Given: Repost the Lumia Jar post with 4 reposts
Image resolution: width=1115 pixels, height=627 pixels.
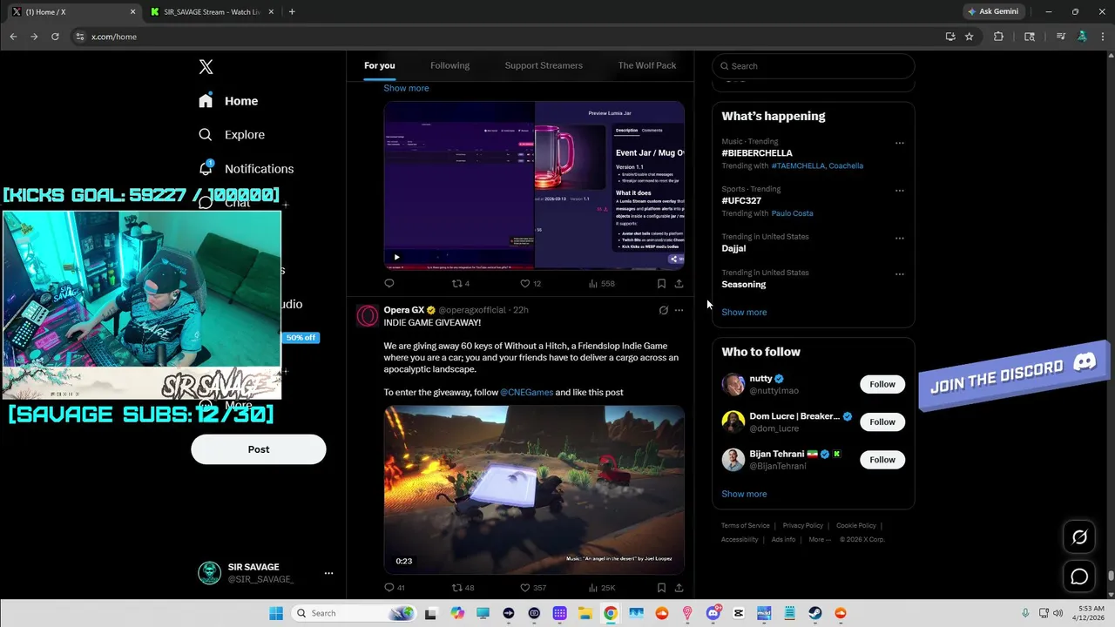Looking at the screenshot, I should click(456, 283).
